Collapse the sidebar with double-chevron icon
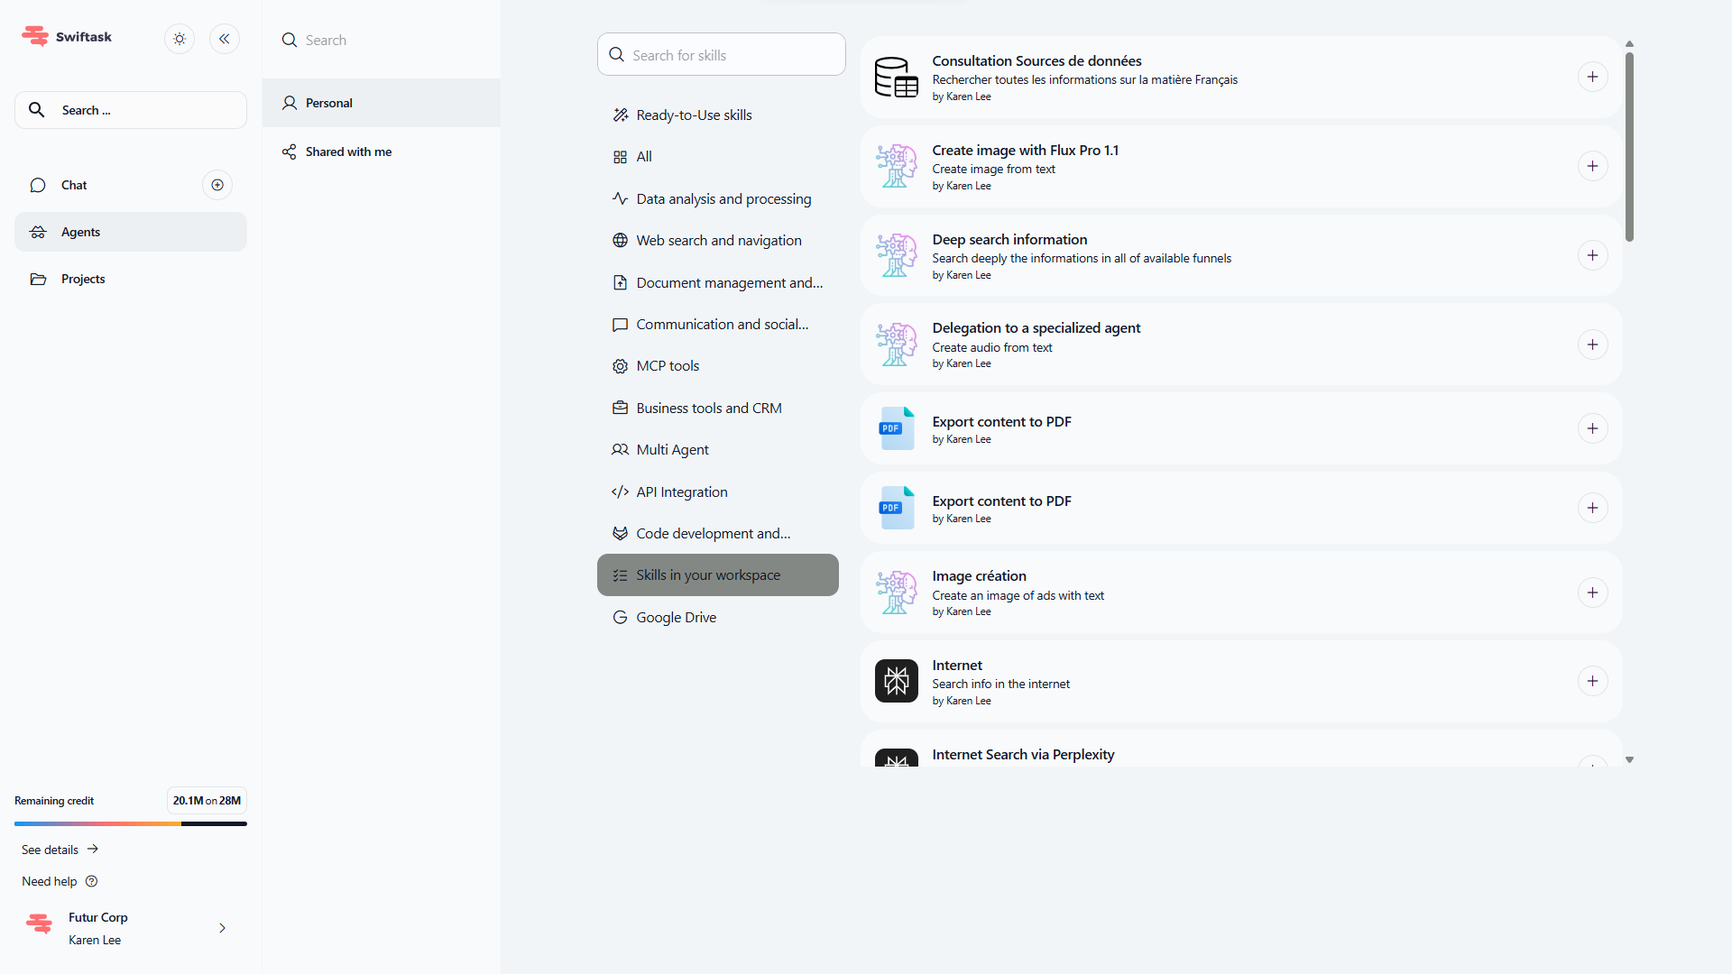Image resolution: width=1732 pixels, height=974 pixels. (225, 39)
